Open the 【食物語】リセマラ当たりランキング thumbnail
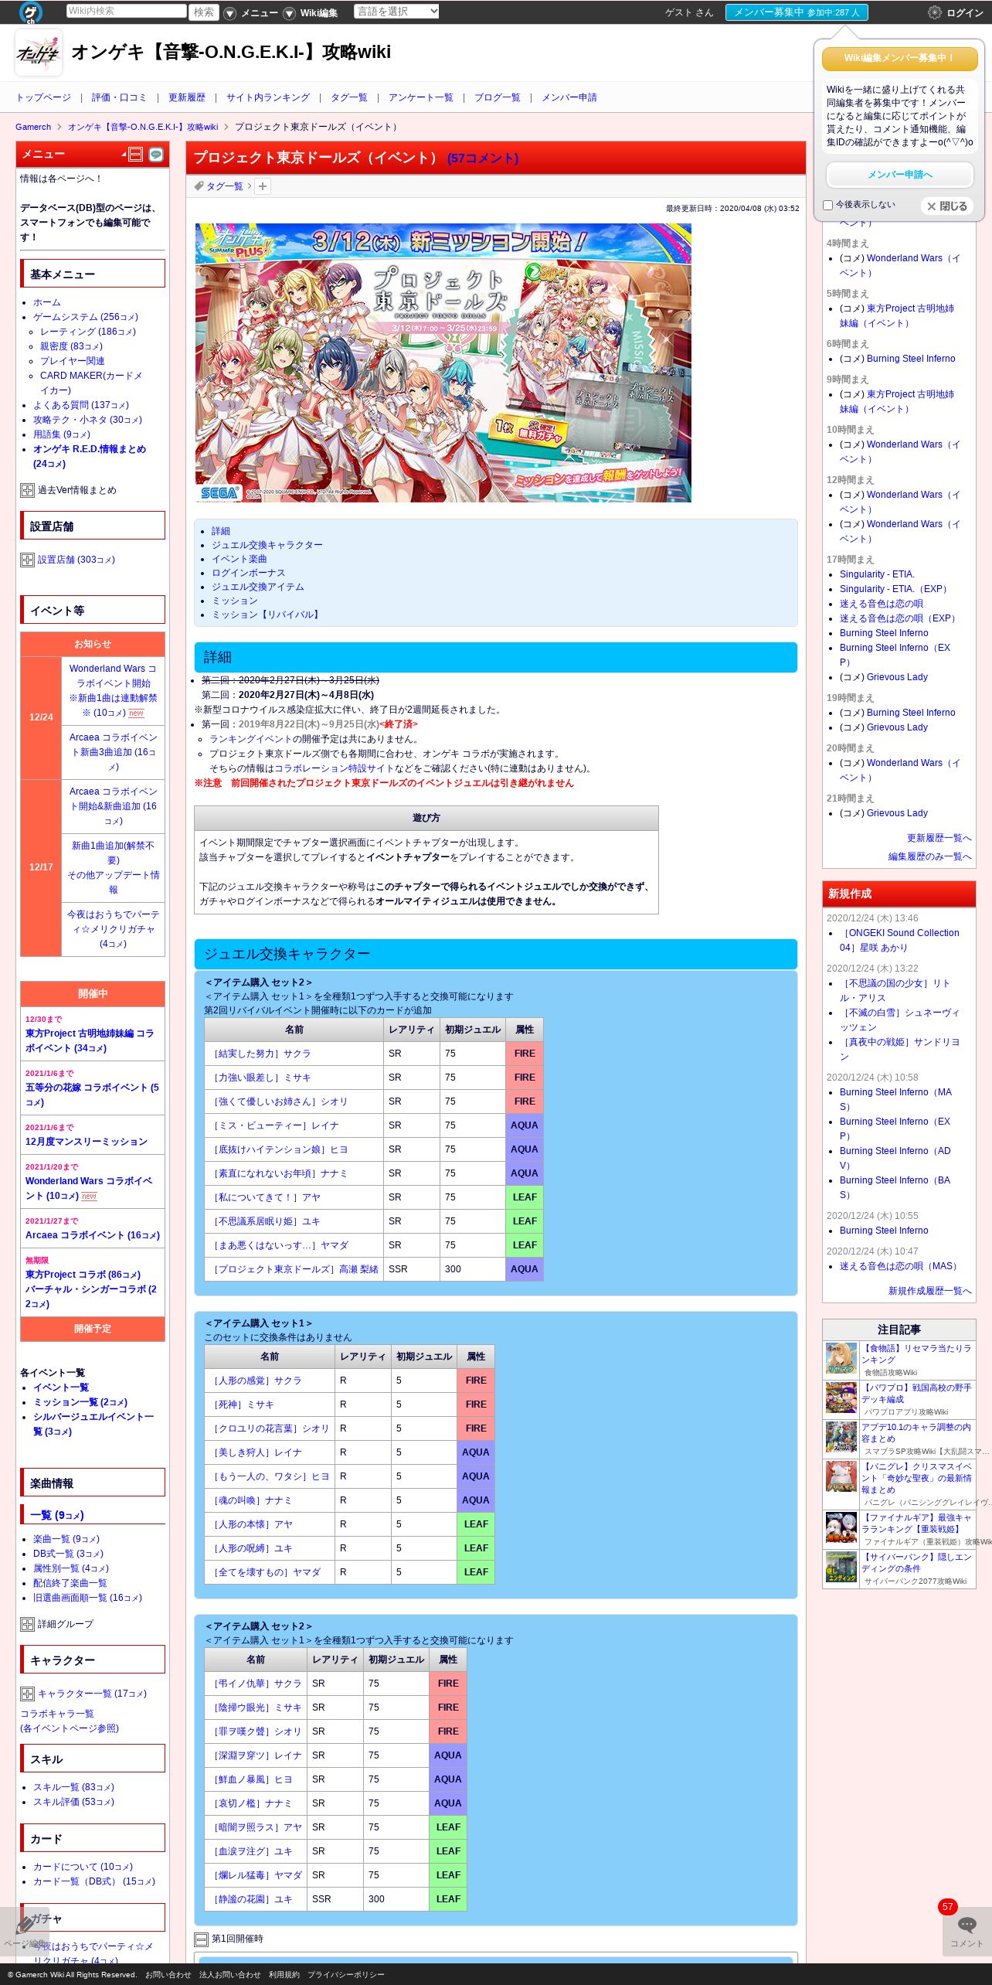Image resolution: width=992 pixels, height=1985 pixels. tap(841, 1359)
